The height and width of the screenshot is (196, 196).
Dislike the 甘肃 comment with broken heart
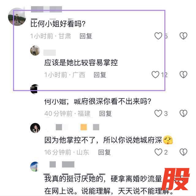[x=183, y=36]
